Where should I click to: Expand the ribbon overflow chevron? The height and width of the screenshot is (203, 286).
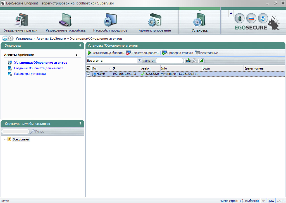231,13
